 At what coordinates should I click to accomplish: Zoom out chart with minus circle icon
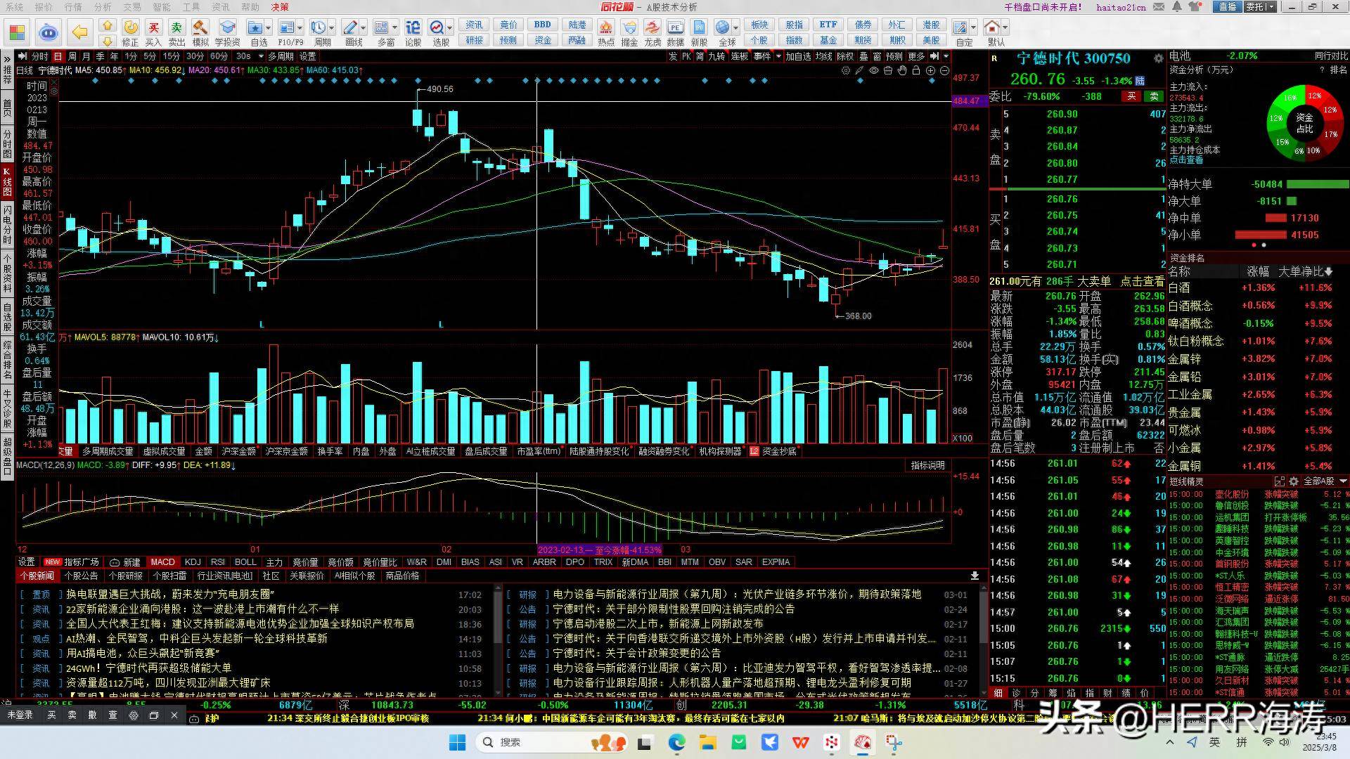(944, 70)
